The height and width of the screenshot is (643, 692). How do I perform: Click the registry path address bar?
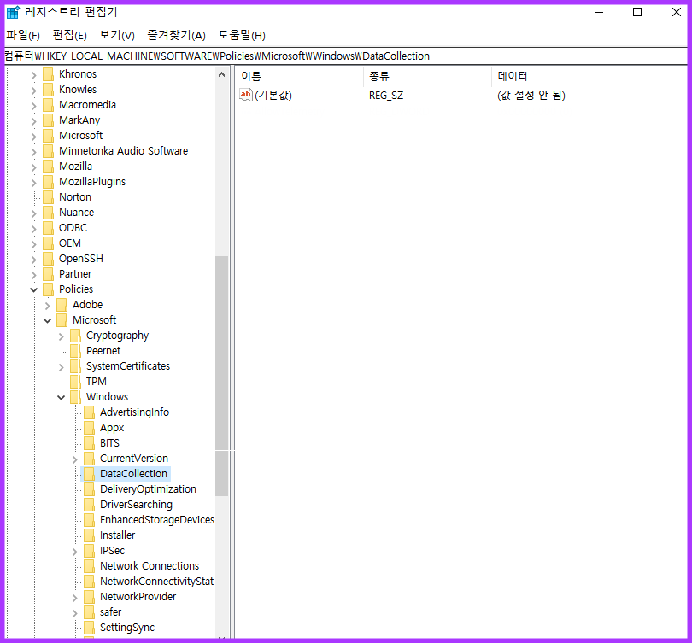[345, 56]
